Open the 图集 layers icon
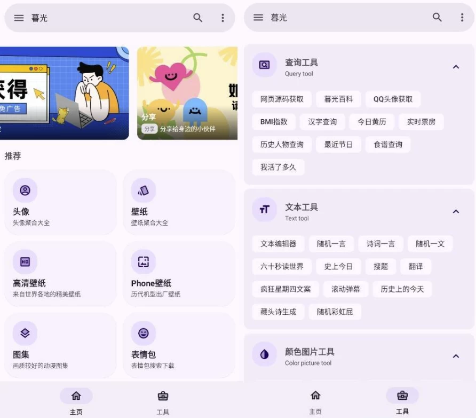The image size is (476, 418). pos(25,334)
